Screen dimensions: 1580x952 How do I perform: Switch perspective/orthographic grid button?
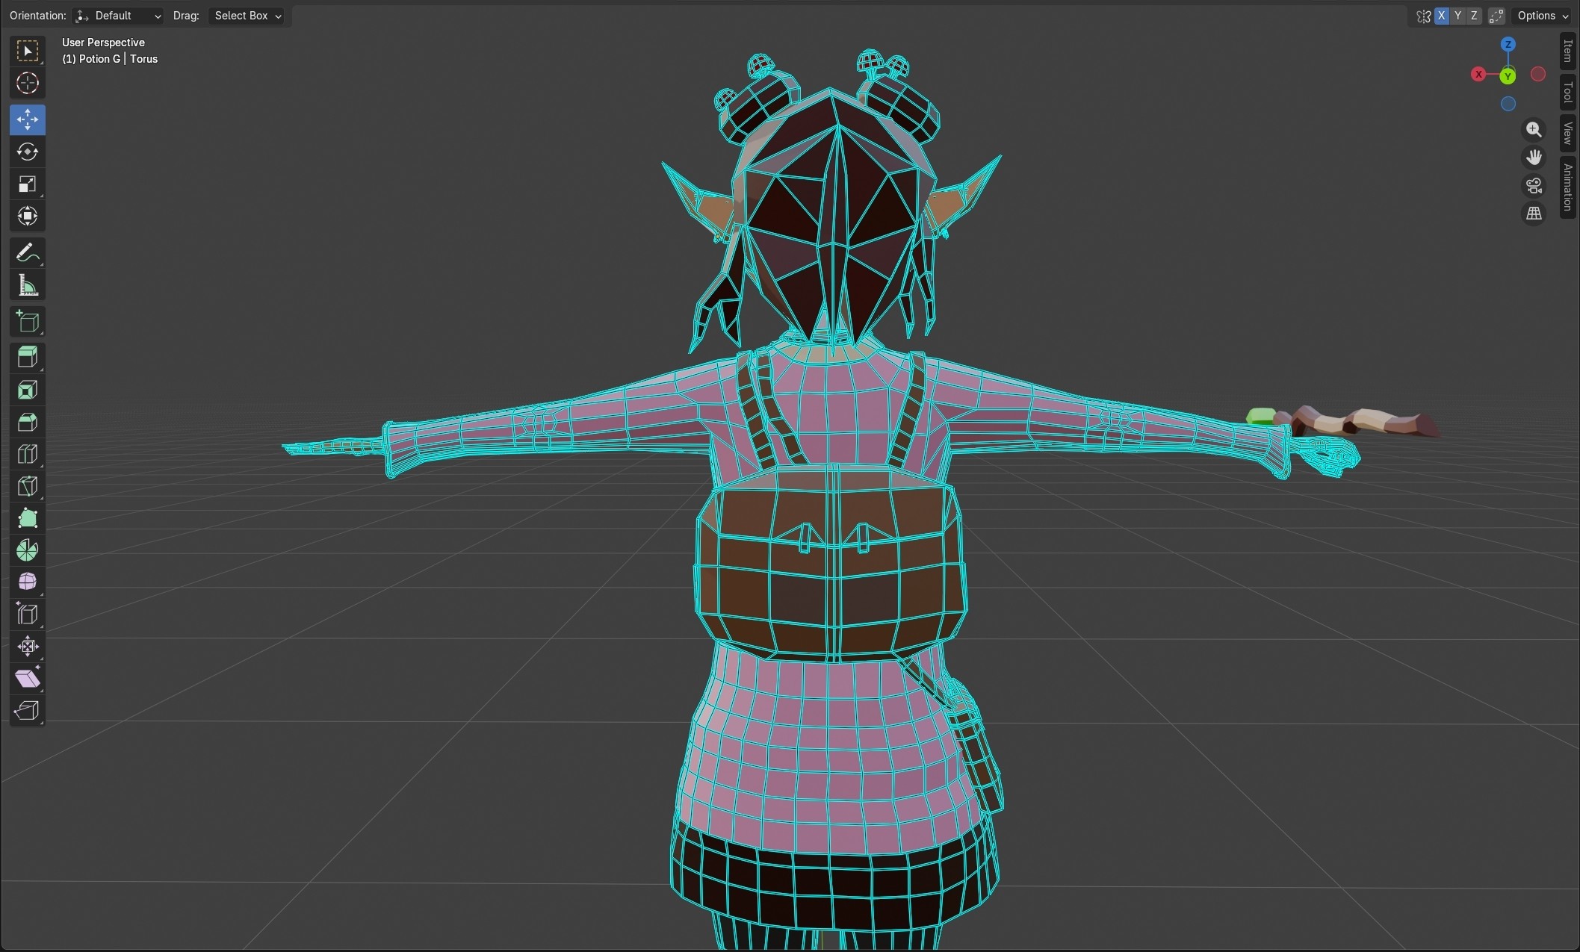pyautogui.click(x=1534, y=214)
